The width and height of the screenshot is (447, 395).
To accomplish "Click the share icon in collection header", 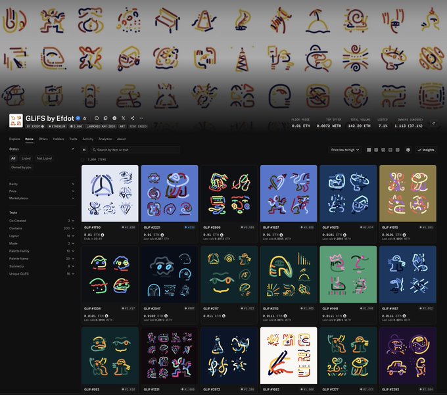I will click(132, 118).
